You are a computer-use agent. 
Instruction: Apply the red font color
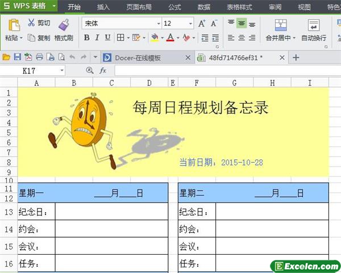(x=170, y=38)
